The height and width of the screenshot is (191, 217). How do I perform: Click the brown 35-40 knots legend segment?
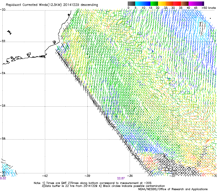[x=185, y=4]
